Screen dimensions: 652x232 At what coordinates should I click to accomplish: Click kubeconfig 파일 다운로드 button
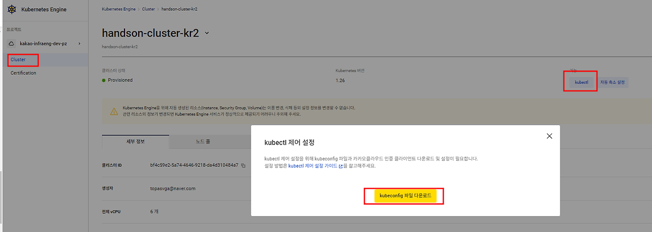(405, 196)
